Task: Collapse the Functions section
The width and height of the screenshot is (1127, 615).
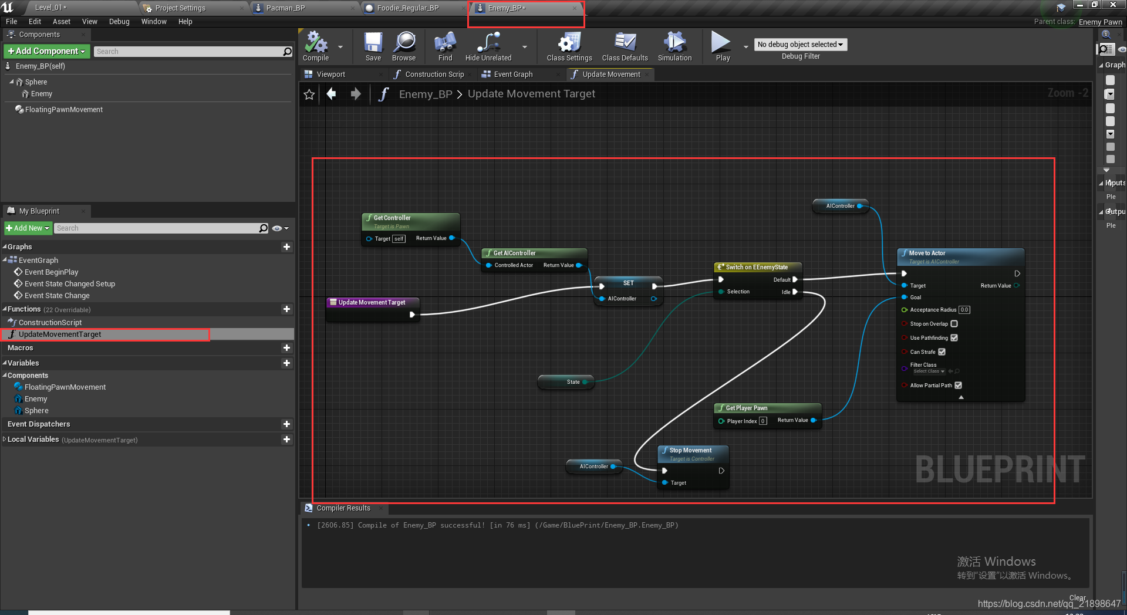Action: tap(5, 309)
